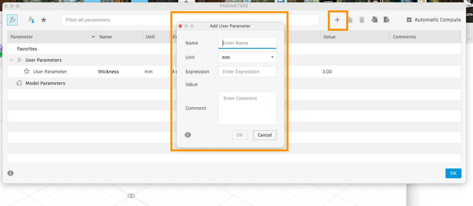This screenshot has width=473, height=206.
Task: Click the trash delete parameter icon
Action: [x=362, y=20]
